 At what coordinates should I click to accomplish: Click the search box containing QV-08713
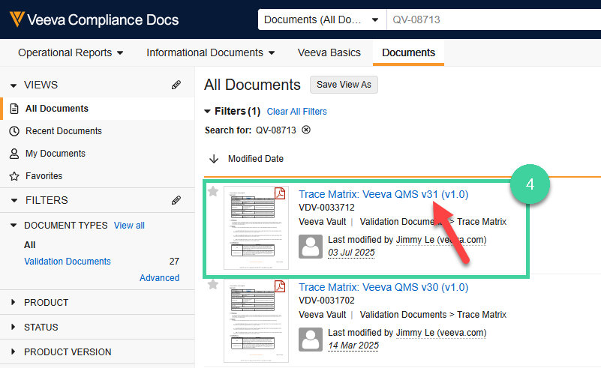click(x=494, y=19)
